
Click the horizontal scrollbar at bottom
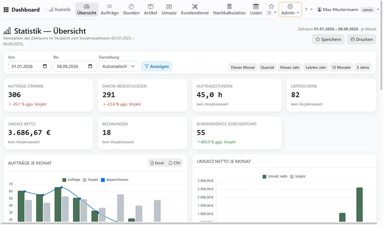[x=189, y=223]
